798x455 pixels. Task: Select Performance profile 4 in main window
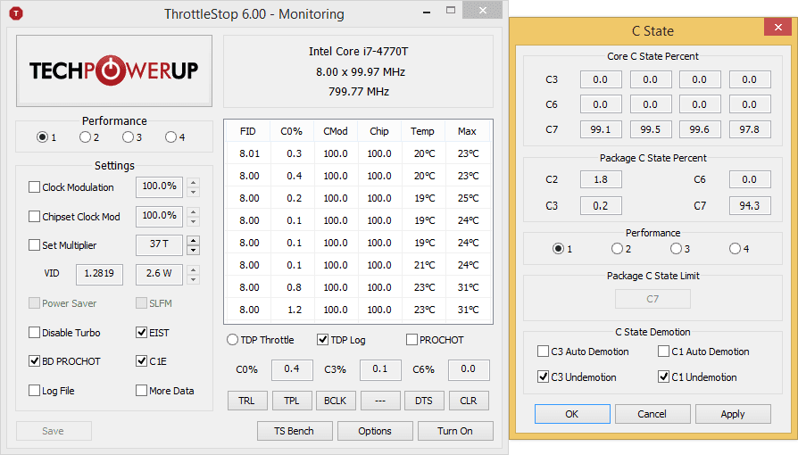pos(170,136)
